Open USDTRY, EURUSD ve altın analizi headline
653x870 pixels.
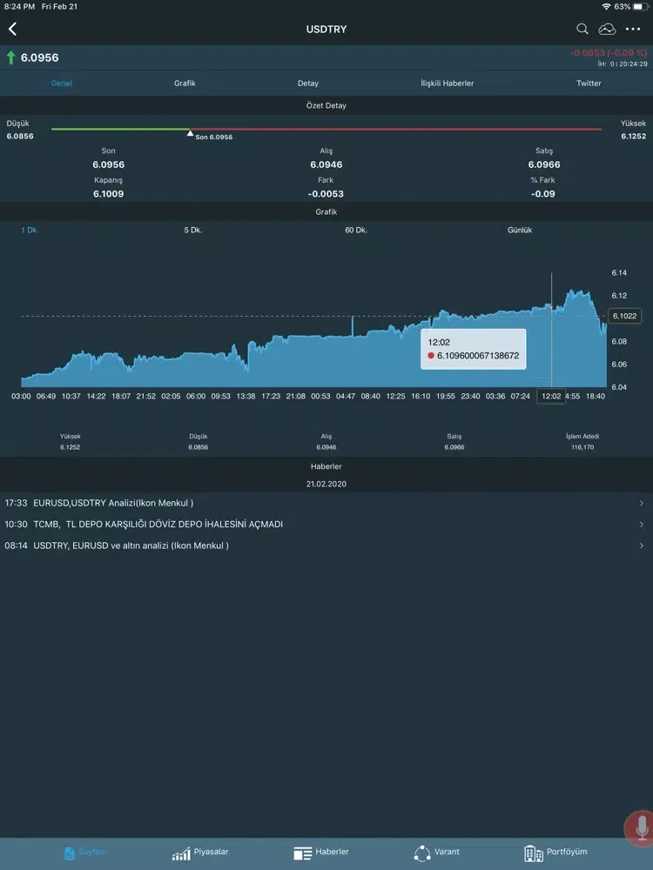(131, 546)
